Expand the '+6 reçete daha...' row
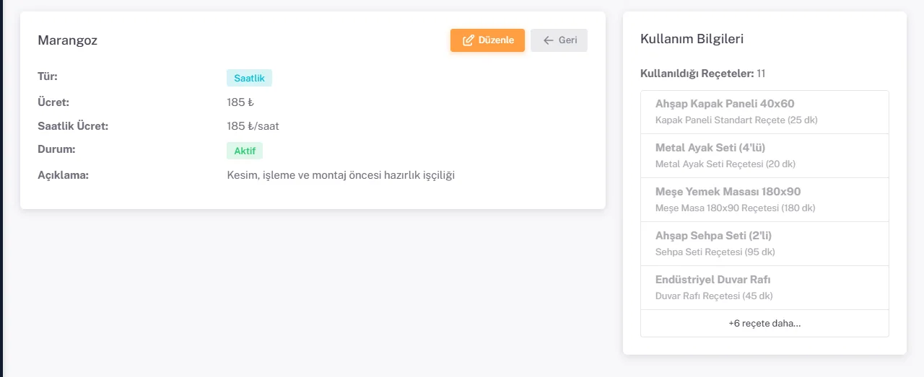 point(764,323)
